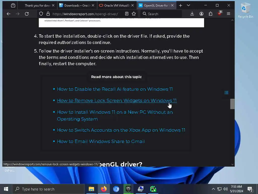The width and height of the screenshot is (258, 194).
Task: Open PyCharm from taskbar
Action: pyautogui.click(x=153, y=189)
